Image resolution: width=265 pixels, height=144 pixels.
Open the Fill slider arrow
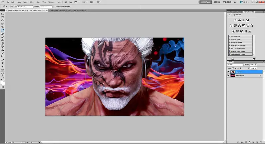256,68
